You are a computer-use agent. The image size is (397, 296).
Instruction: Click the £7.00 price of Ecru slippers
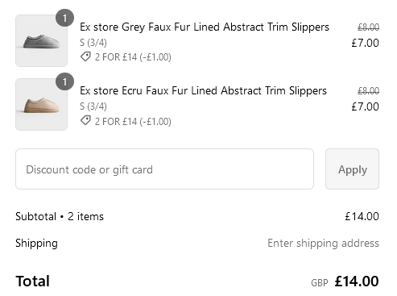[x=365, y=106]
